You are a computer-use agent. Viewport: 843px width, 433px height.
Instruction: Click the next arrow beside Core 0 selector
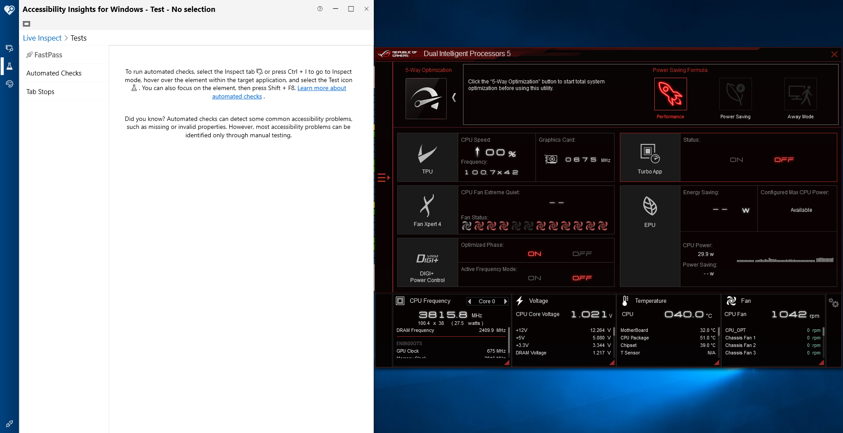tap(505, 301)
